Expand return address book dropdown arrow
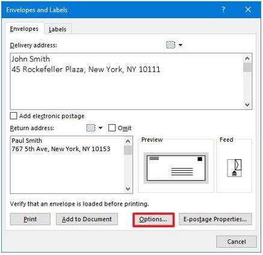 coord(101,128)
